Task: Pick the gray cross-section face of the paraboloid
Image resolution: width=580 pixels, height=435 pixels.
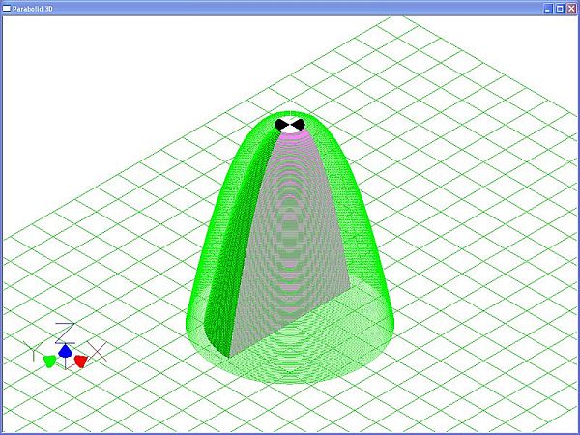Action: [x=300, y=242]
